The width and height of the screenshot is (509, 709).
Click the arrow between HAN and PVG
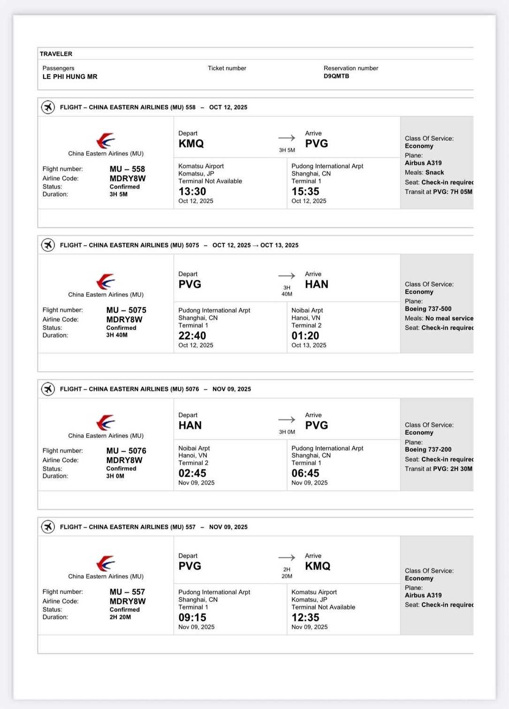tap(287, 420)
